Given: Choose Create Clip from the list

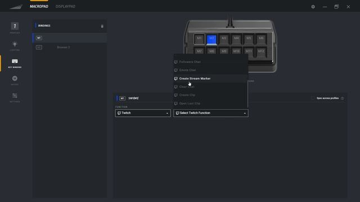Looking at the screenshot, I should (210, 95).
